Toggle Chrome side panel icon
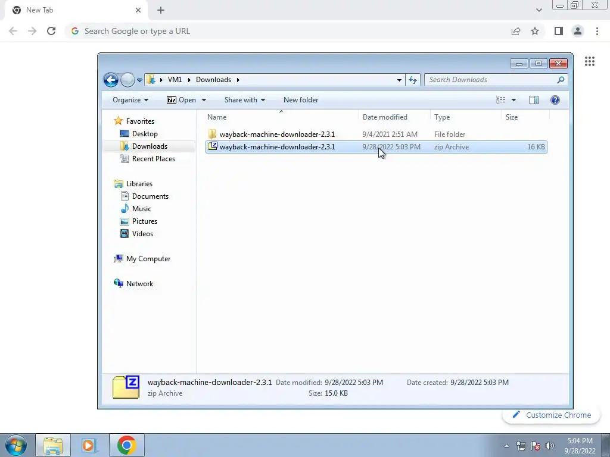The width and height of the screenshot is (610, 457). click(x=559, y=31)
